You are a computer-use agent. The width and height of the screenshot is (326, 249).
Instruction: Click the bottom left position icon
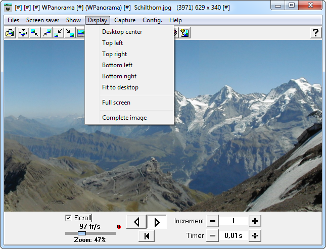click(x=58, y=33)
